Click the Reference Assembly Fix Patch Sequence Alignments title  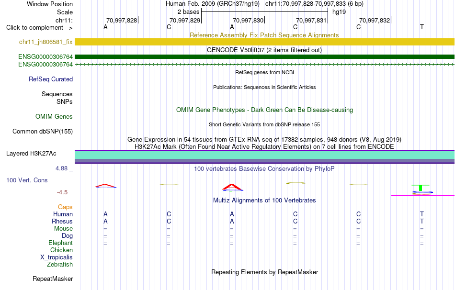[264, 35]
